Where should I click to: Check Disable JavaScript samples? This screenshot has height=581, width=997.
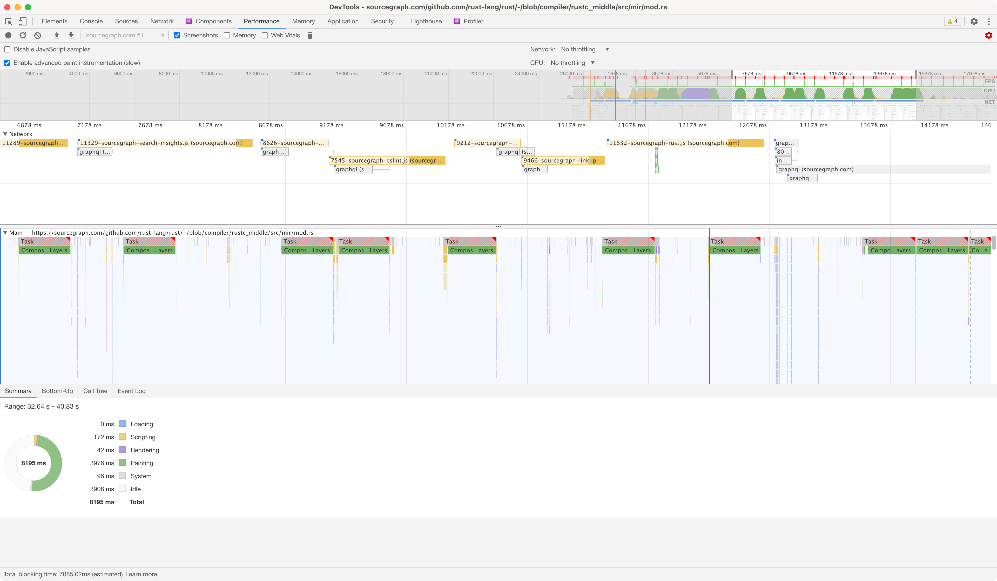[x=8, y=49]
